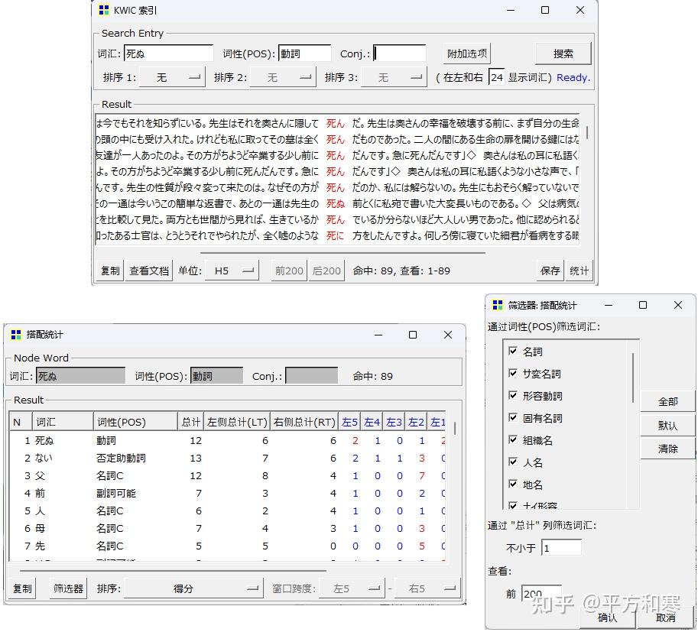Open the 排序 1 dropdown
Image resolution: width=698 pixels, height=632 pixels.
[172, 77]
